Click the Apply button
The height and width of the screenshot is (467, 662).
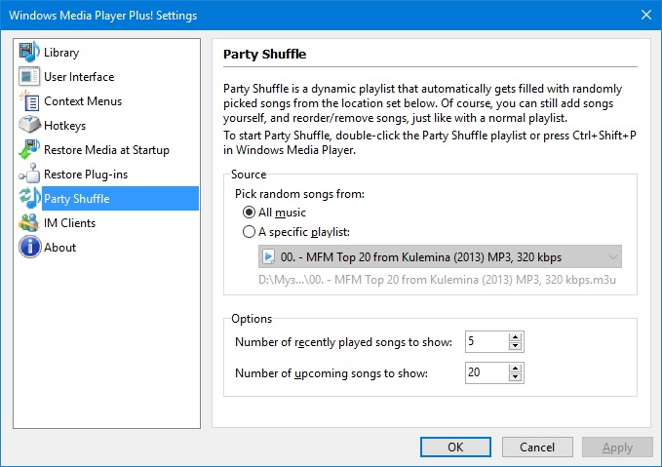click(617, 448)
